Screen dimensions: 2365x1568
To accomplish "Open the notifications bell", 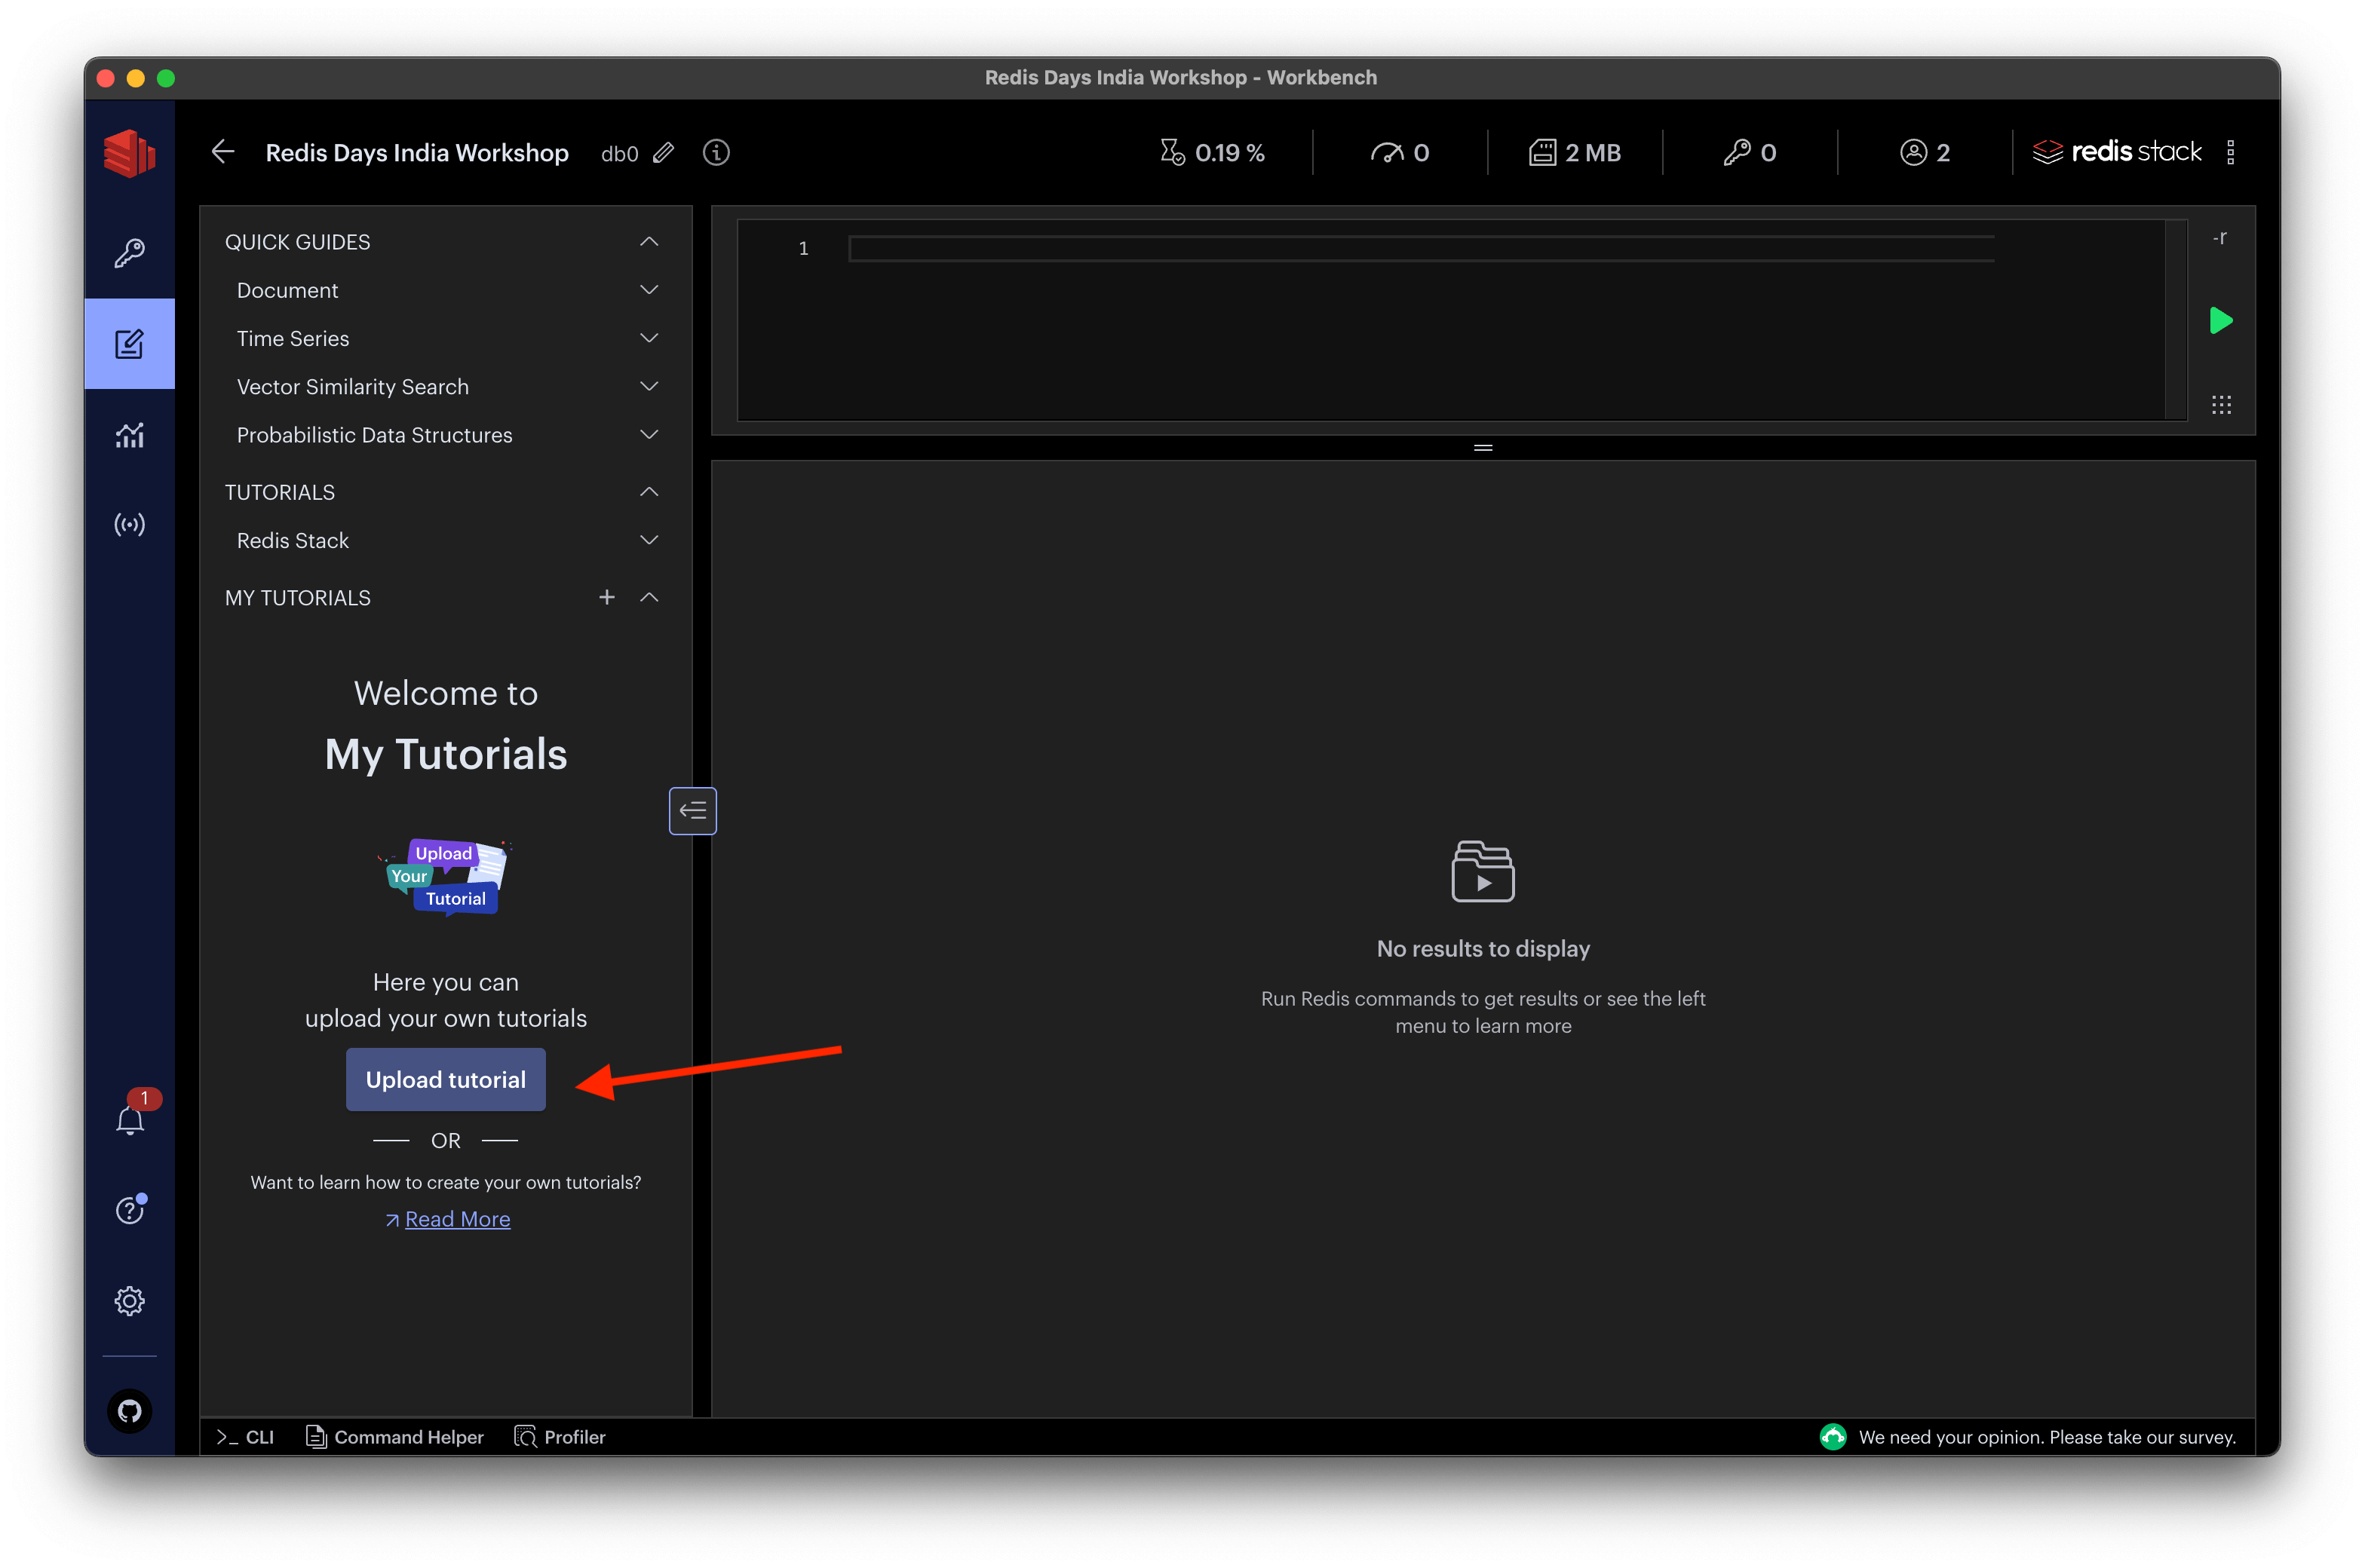I will coord(130,1120).
